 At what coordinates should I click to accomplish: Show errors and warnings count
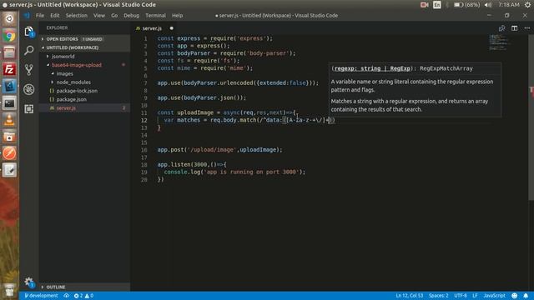pyautogui.click(x=83, y=296)
